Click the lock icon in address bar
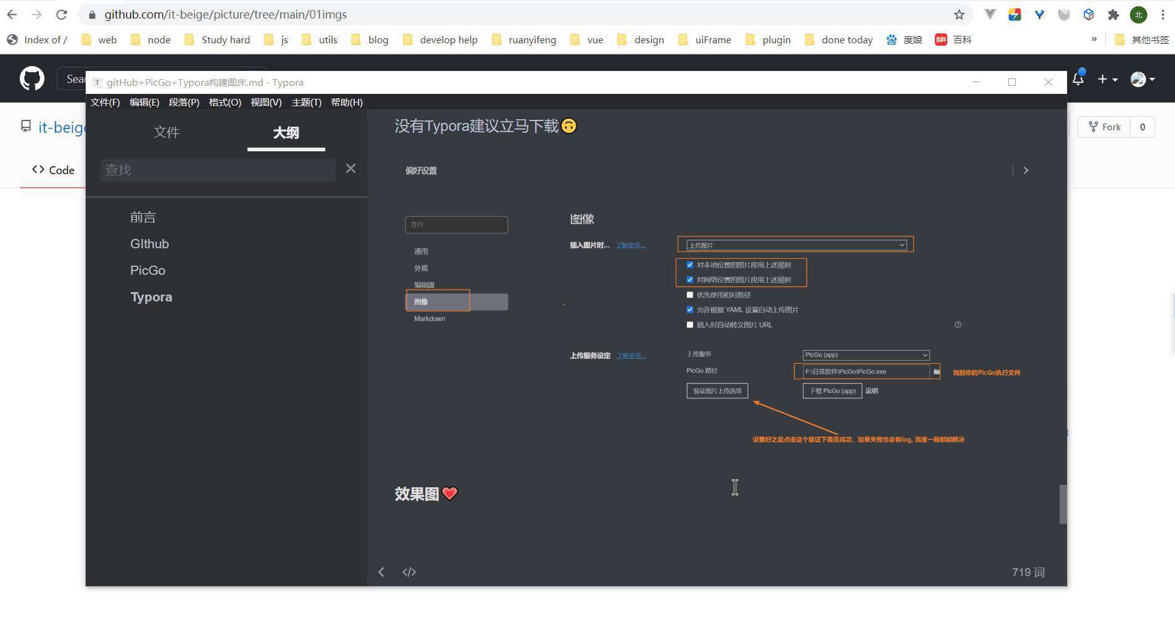This screenshot has height=617, width=1175. point(92,14)
